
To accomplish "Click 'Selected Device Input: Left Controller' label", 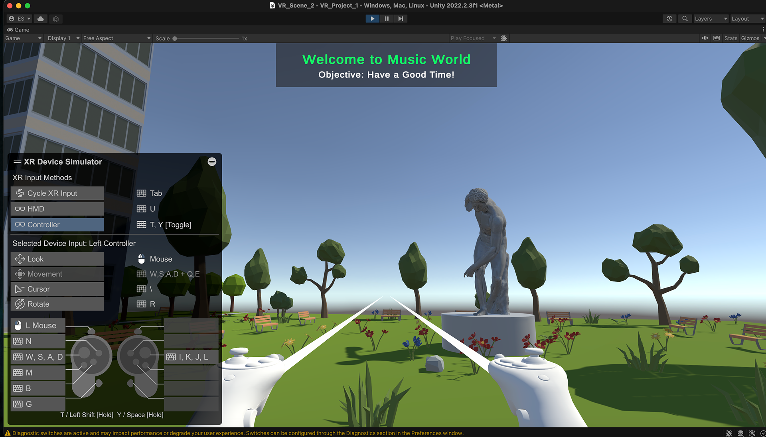I will (74, 244).
